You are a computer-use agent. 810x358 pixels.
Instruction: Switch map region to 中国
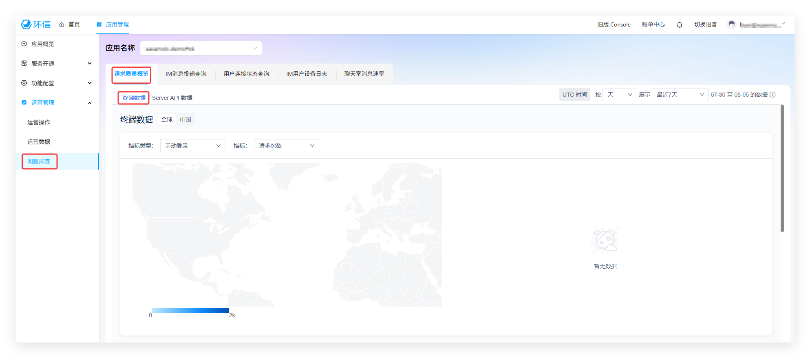coord(185,119)
